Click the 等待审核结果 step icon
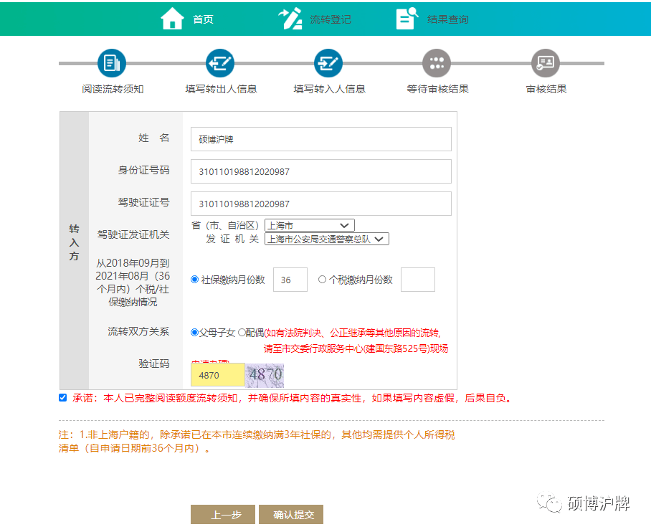This screenshot has height=532, width=651. [437, 62]
